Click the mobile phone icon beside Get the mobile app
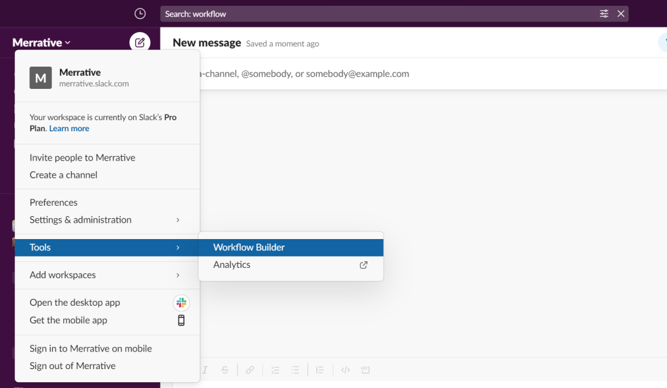 [x=181, y=320]
